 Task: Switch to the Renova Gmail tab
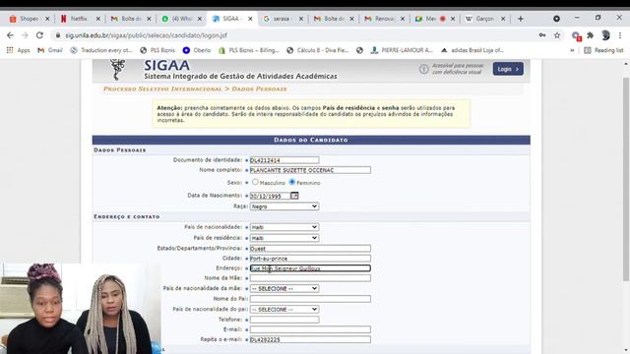click(x=385, y=19)
